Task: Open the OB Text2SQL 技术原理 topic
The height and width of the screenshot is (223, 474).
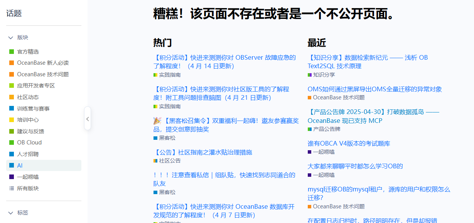Action: (368, 62)
